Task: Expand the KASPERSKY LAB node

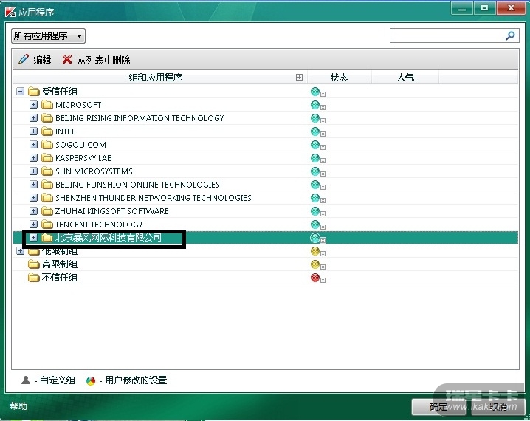Action: click(x=33, y=158)
